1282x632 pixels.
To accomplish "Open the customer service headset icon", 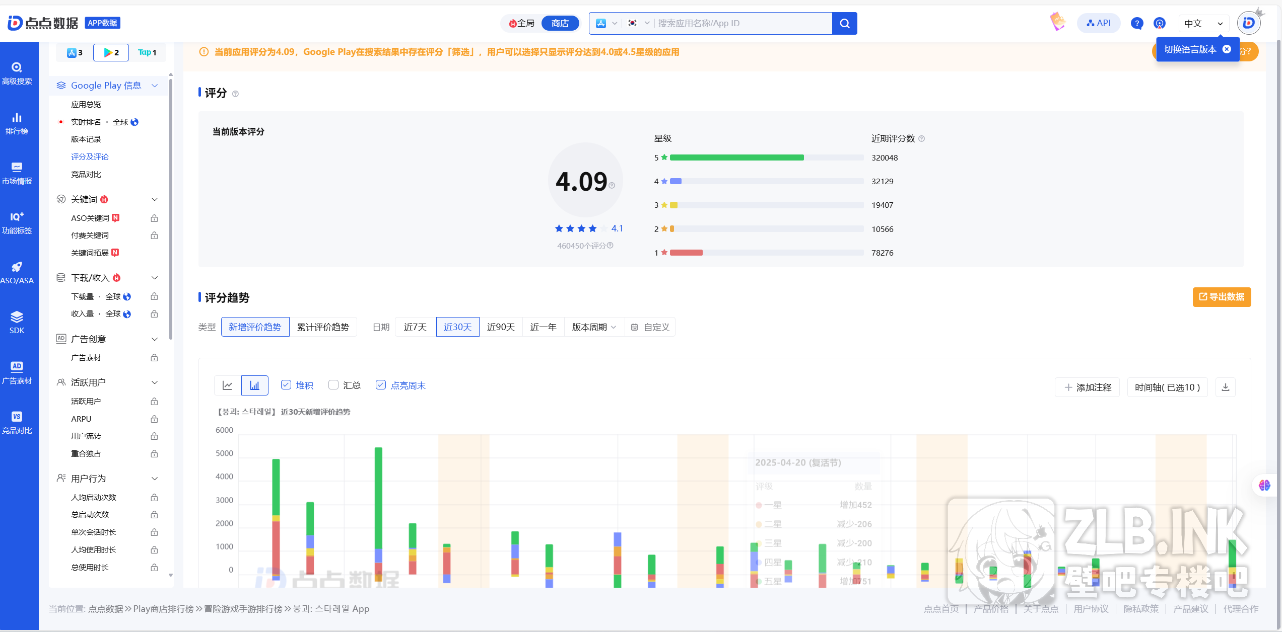I will tap(1160, 23).
